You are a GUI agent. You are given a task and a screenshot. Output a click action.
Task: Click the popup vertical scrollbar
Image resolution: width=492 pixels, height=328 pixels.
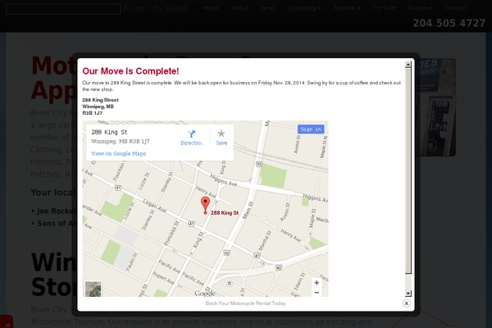408,164
